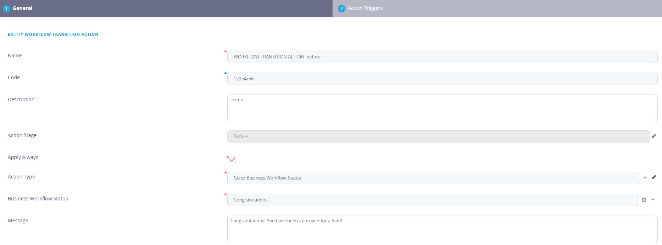662x245 pixels.
Task: Expand the Action Type dropdown arrow
Action: coord(645,178)
